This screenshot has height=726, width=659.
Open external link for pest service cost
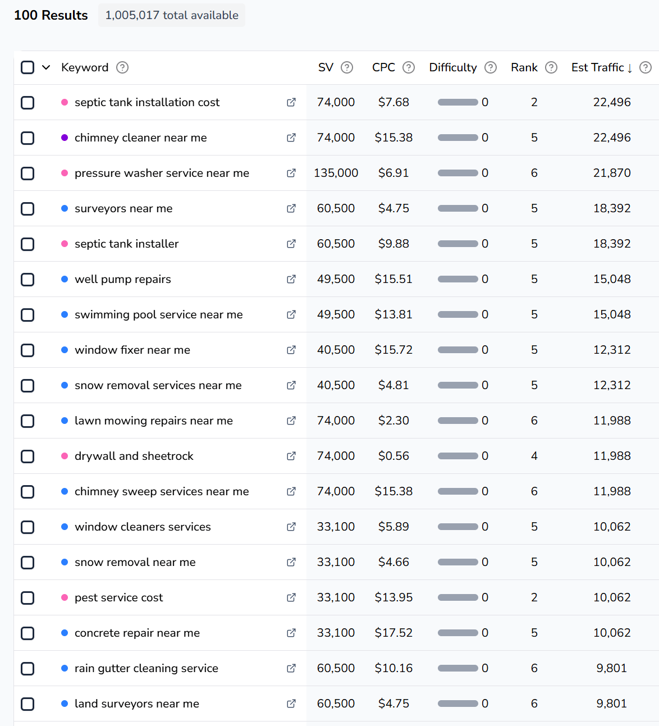click(x=291, y=597)
